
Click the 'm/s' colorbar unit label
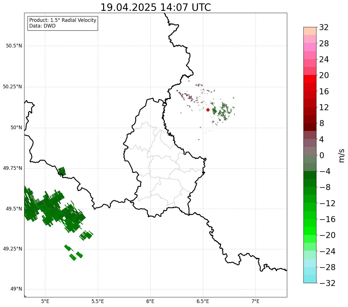341,155
